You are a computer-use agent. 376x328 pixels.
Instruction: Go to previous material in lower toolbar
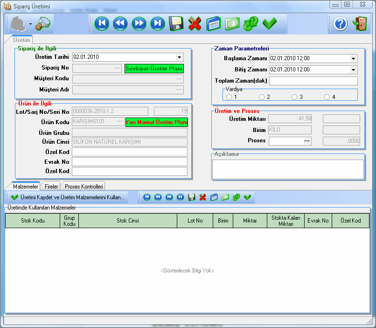pyautogui.click(x=158, y=197)
